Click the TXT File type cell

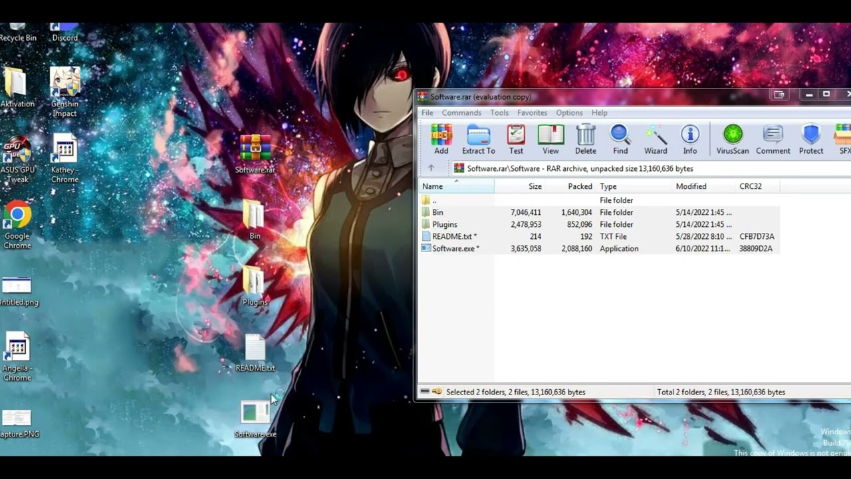613,236
